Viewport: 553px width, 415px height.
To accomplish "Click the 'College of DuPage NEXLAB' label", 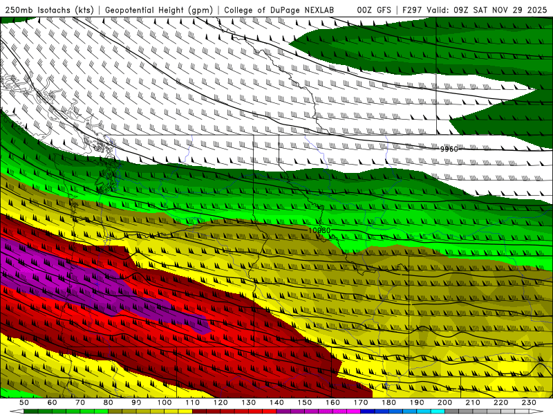I will 279,10.
